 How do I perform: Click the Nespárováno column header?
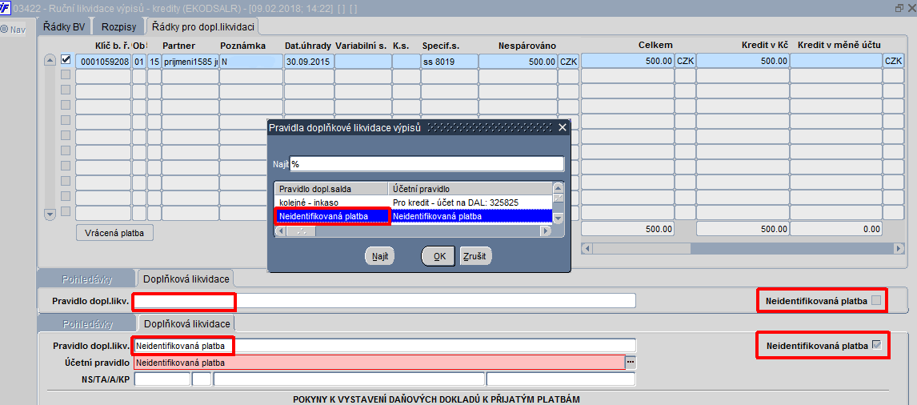click(x=527, y=45)
